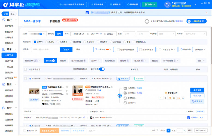
Task: Check the 筛选标记 checkbox
Action: tap(160, 50)
